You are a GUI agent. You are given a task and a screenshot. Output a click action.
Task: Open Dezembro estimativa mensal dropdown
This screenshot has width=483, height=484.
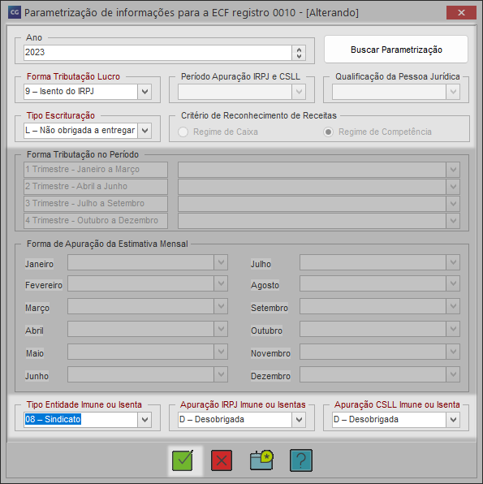tap(453, 374)
